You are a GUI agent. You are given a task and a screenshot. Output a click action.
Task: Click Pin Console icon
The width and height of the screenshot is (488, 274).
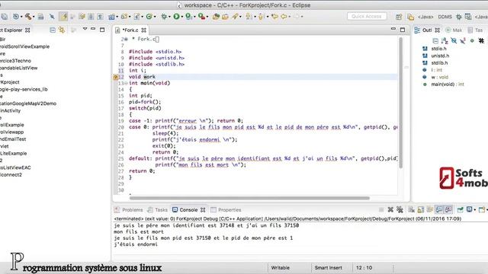[x=460, y=210]
